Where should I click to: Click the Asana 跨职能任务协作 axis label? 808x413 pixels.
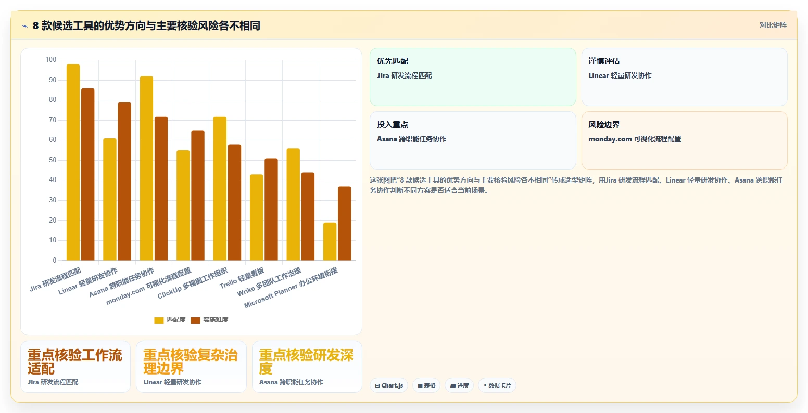coord(122,283)
